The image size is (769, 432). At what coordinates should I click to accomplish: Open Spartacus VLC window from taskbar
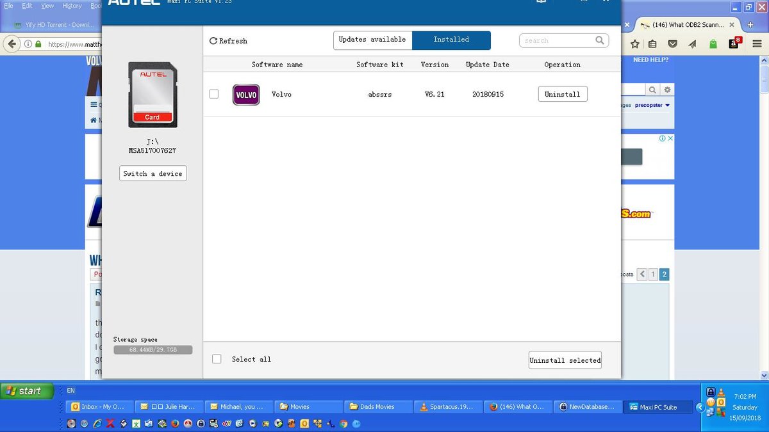click(x=447, y=406)
